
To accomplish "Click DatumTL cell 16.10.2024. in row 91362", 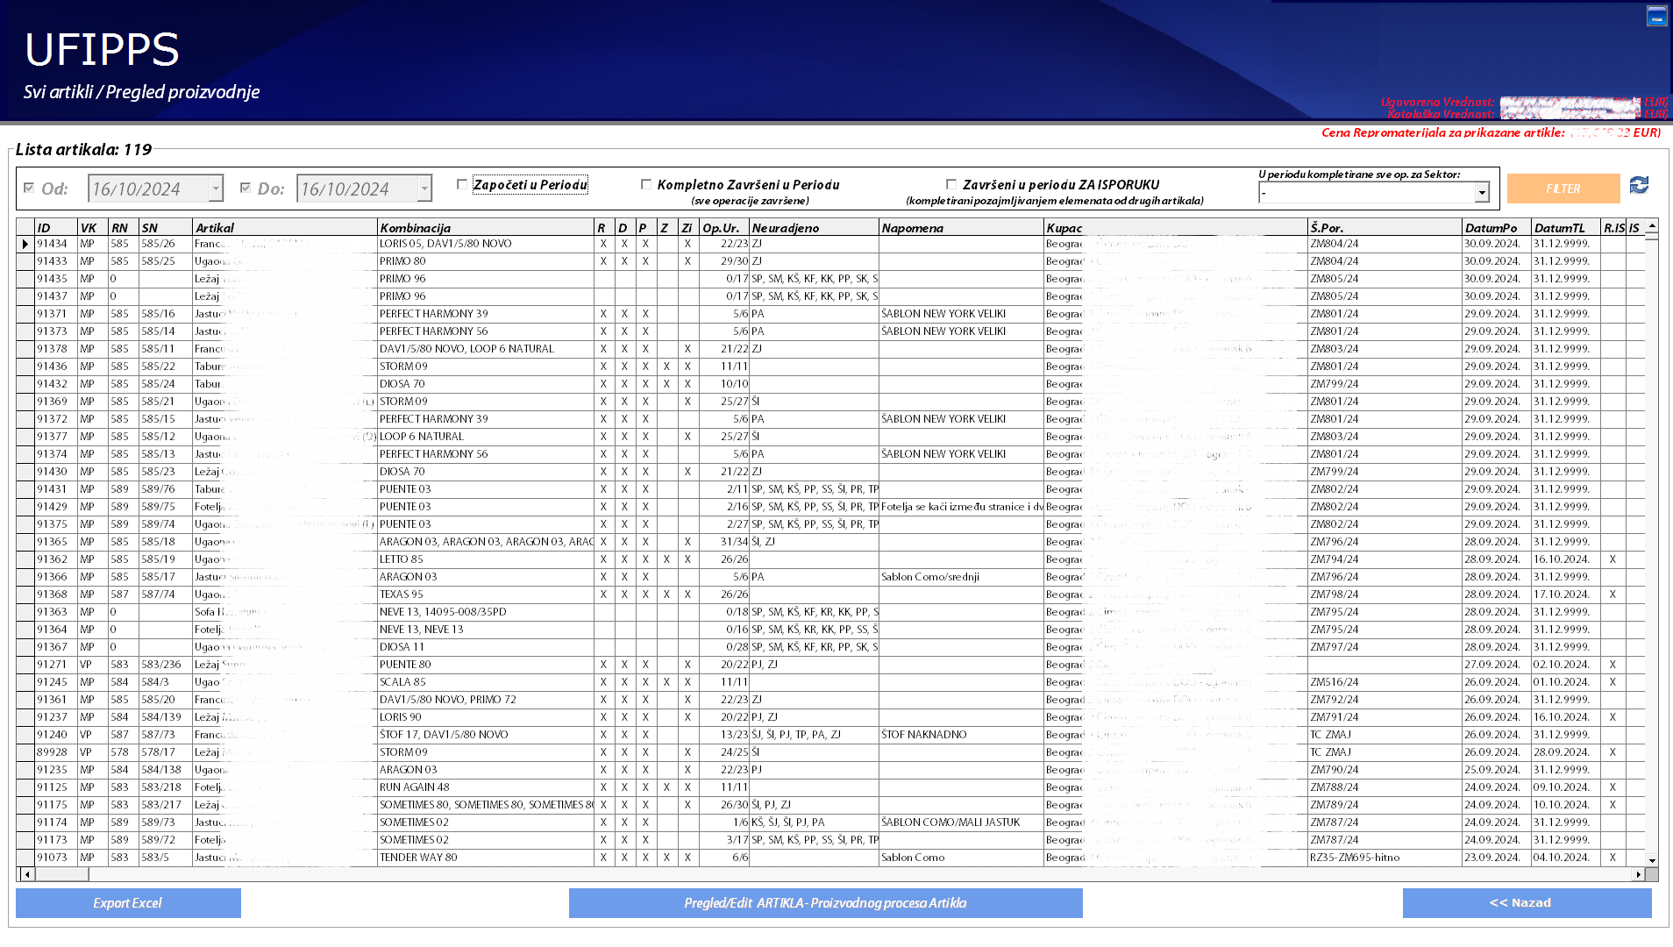I will (1566, 559).
